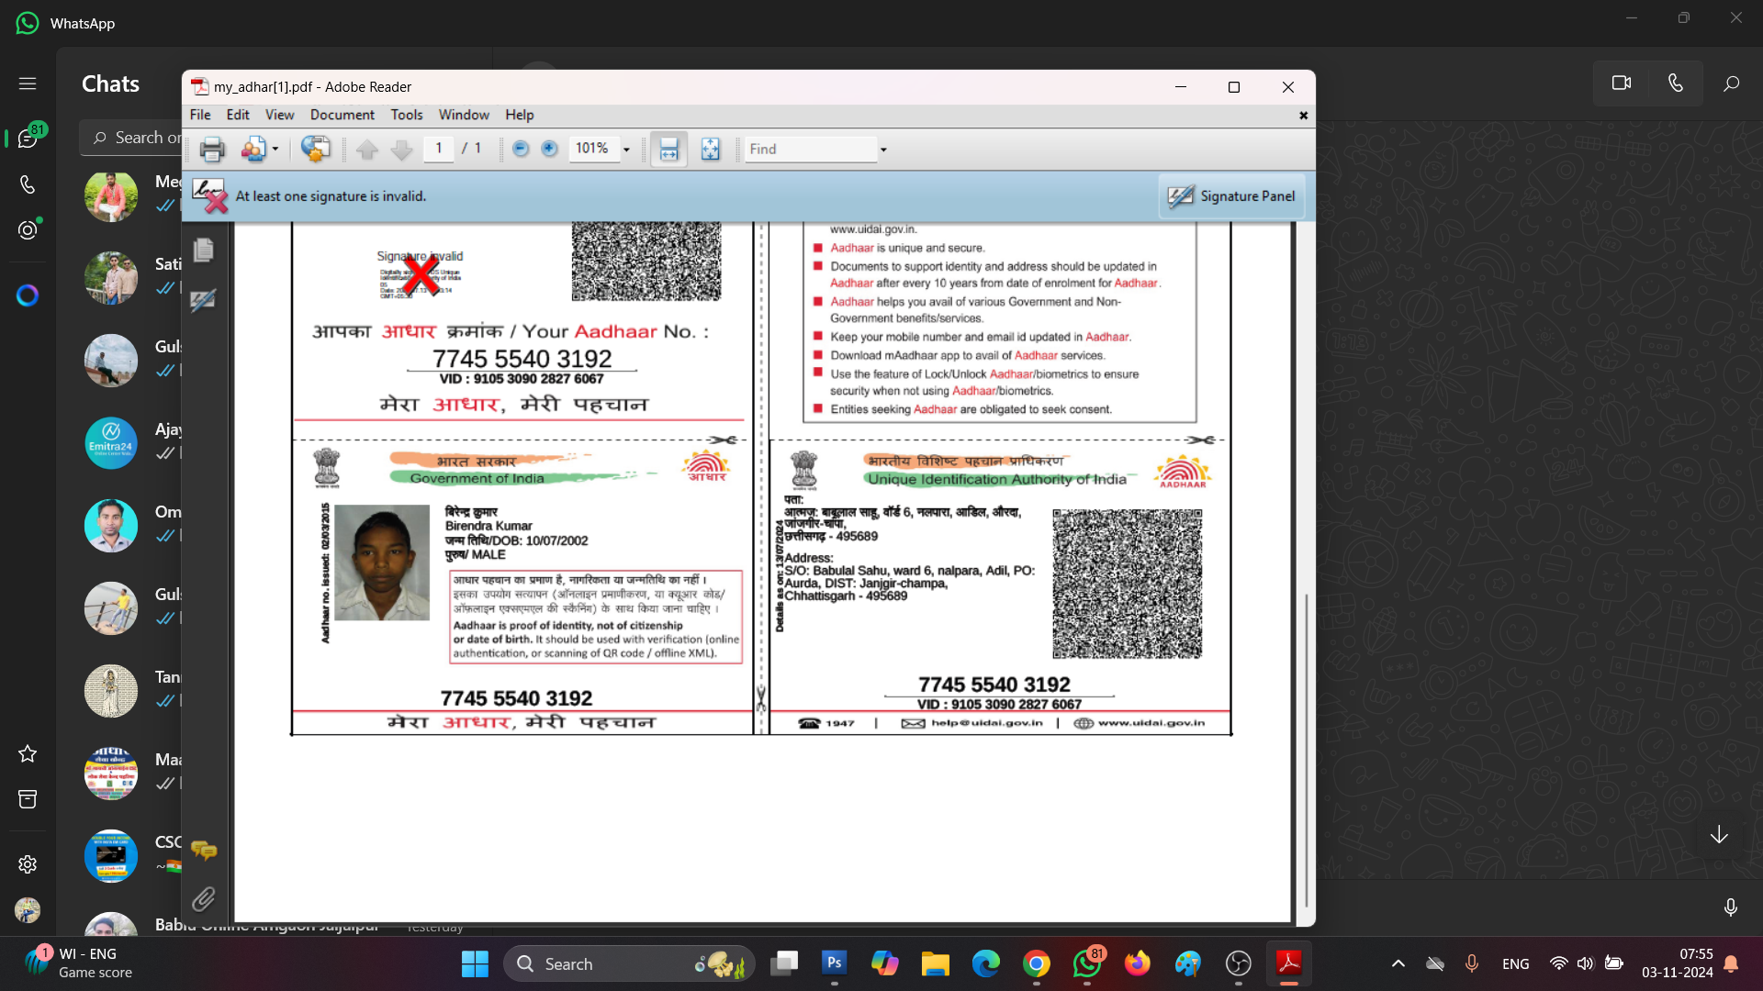This screenshot has width=1763, height=991.
Task: Expand the zoom percentage dropdown
Action: [627, 150]
